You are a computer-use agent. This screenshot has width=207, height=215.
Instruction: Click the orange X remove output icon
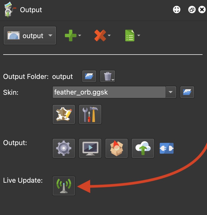pyautogui.click(x=100, y=35)
